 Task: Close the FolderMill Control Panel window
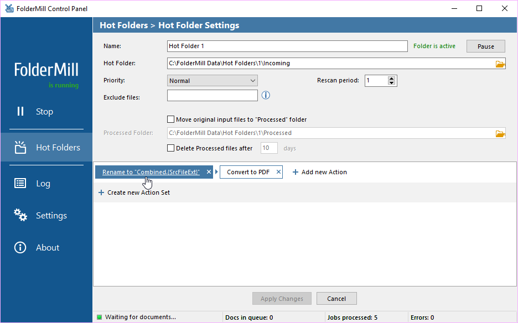point(505,8)
